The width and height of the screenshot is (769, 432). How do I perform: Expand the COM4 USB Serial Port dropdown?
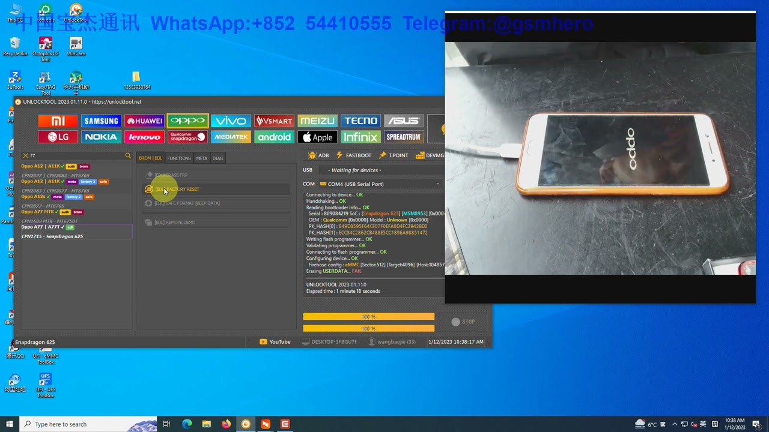380,184
